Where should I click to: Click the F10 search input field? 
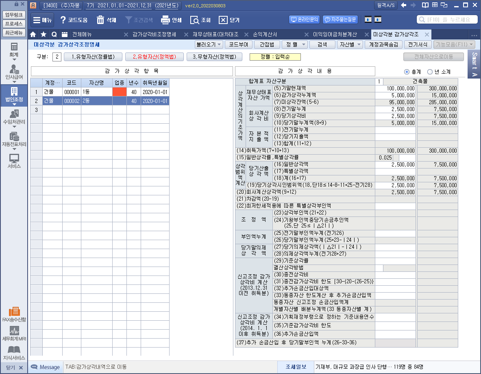pos(447,20)
